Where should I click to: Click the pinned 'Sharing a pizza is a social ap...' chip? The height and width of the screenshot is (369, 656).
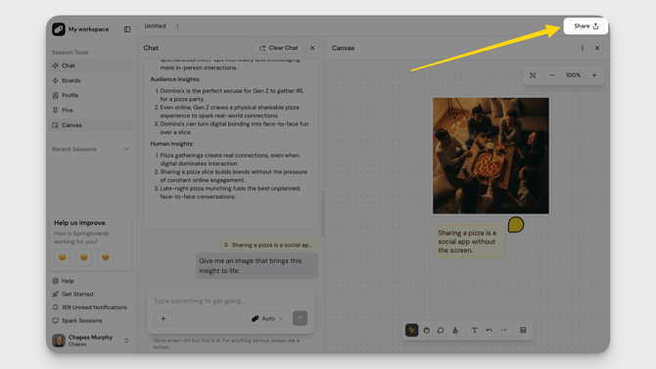268,245
